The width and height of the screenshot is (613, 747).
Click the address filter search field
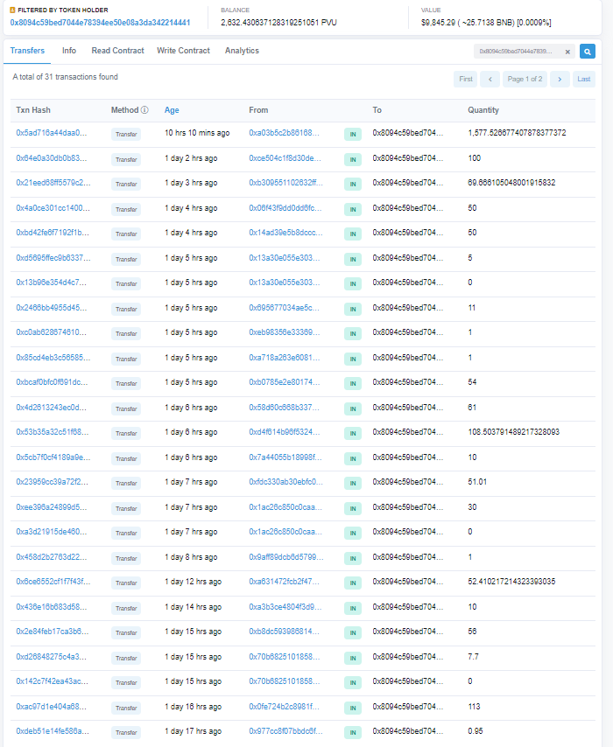[518, 52]
